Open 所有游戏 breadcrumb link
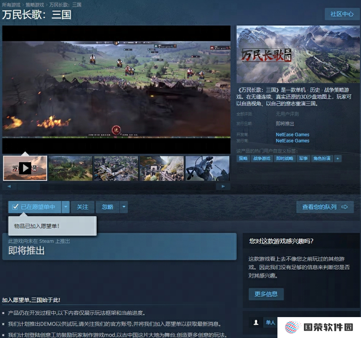 [11, 5]
